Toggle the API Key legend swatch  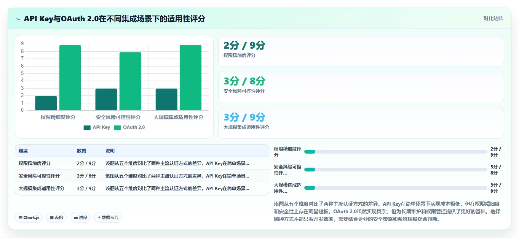[87, 127]
